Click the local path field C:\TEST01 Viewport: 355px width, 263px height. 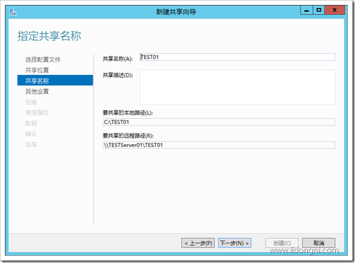(x=219, y=122)
